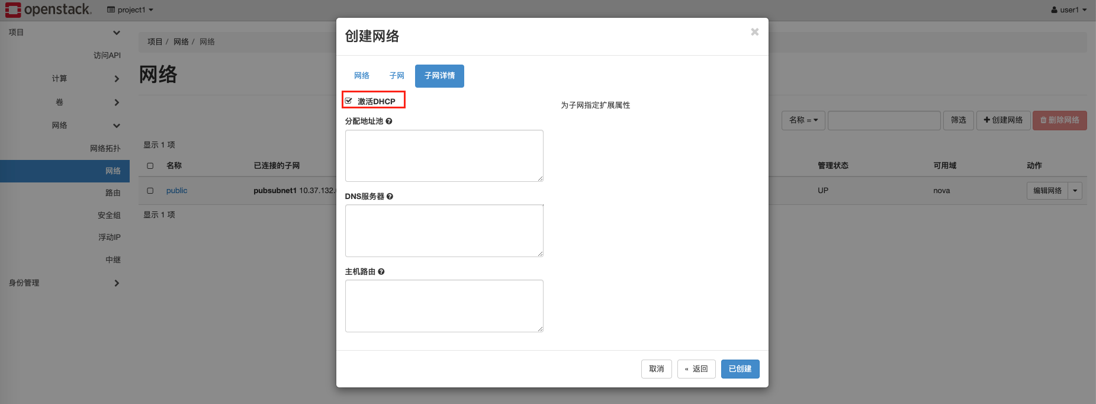This screenshot has width=1096, height=404.
Task: Click the « 返回 button
Action: (696, 369)
